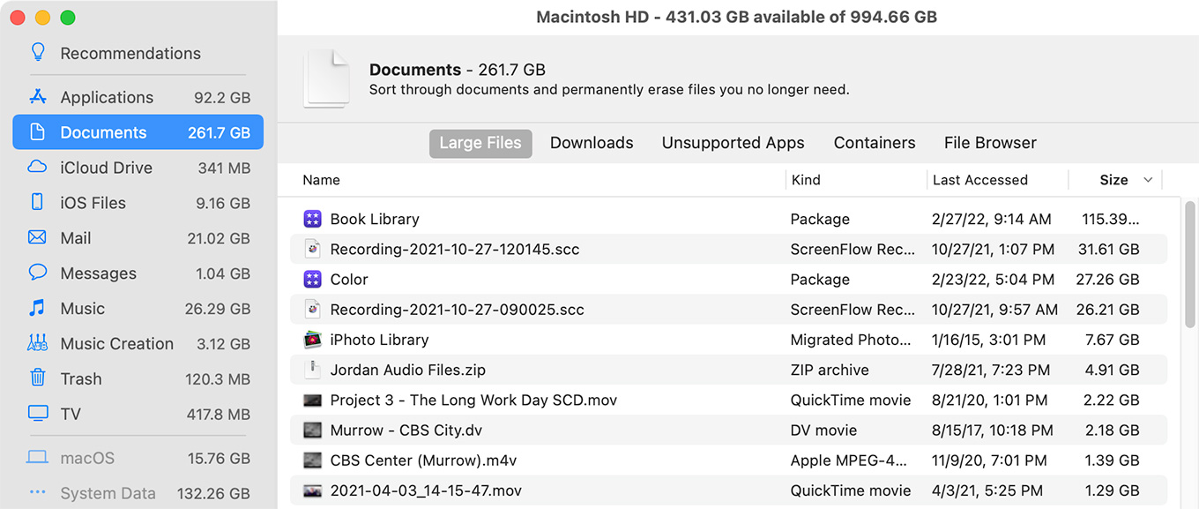Select the Trash bin icon
This screenshot has width=1199, height=509.
click(x=37, y=378)
